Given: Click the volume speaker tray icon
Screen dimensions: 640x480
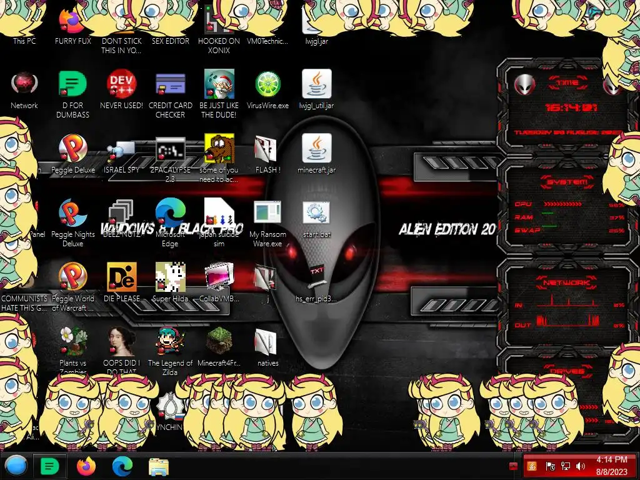Looking at the screenshot, I should (x=581, y=466).
